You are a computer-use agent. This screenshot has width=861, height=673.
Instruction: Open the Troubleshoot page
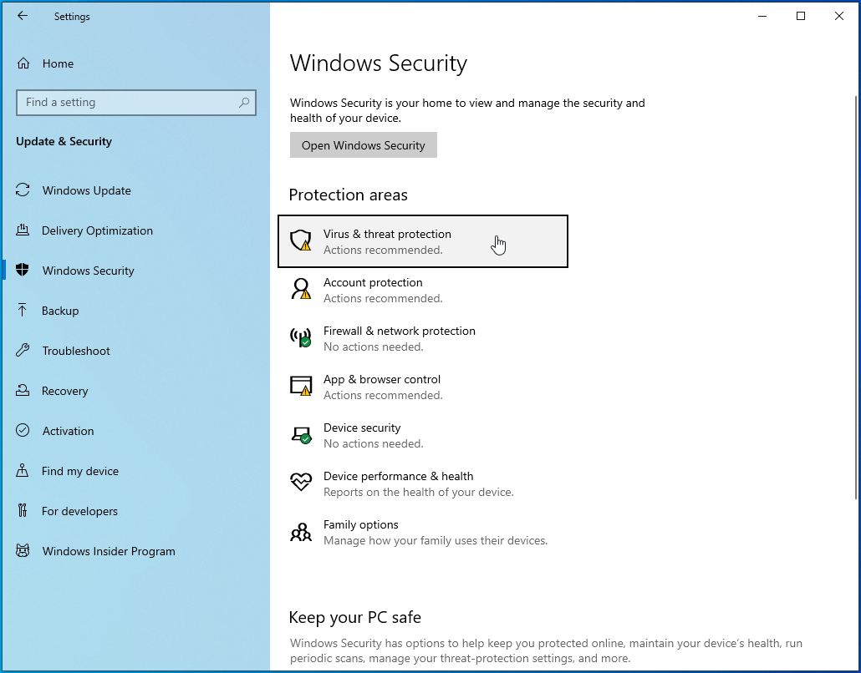pyautogui.click(x=76, y=351)
